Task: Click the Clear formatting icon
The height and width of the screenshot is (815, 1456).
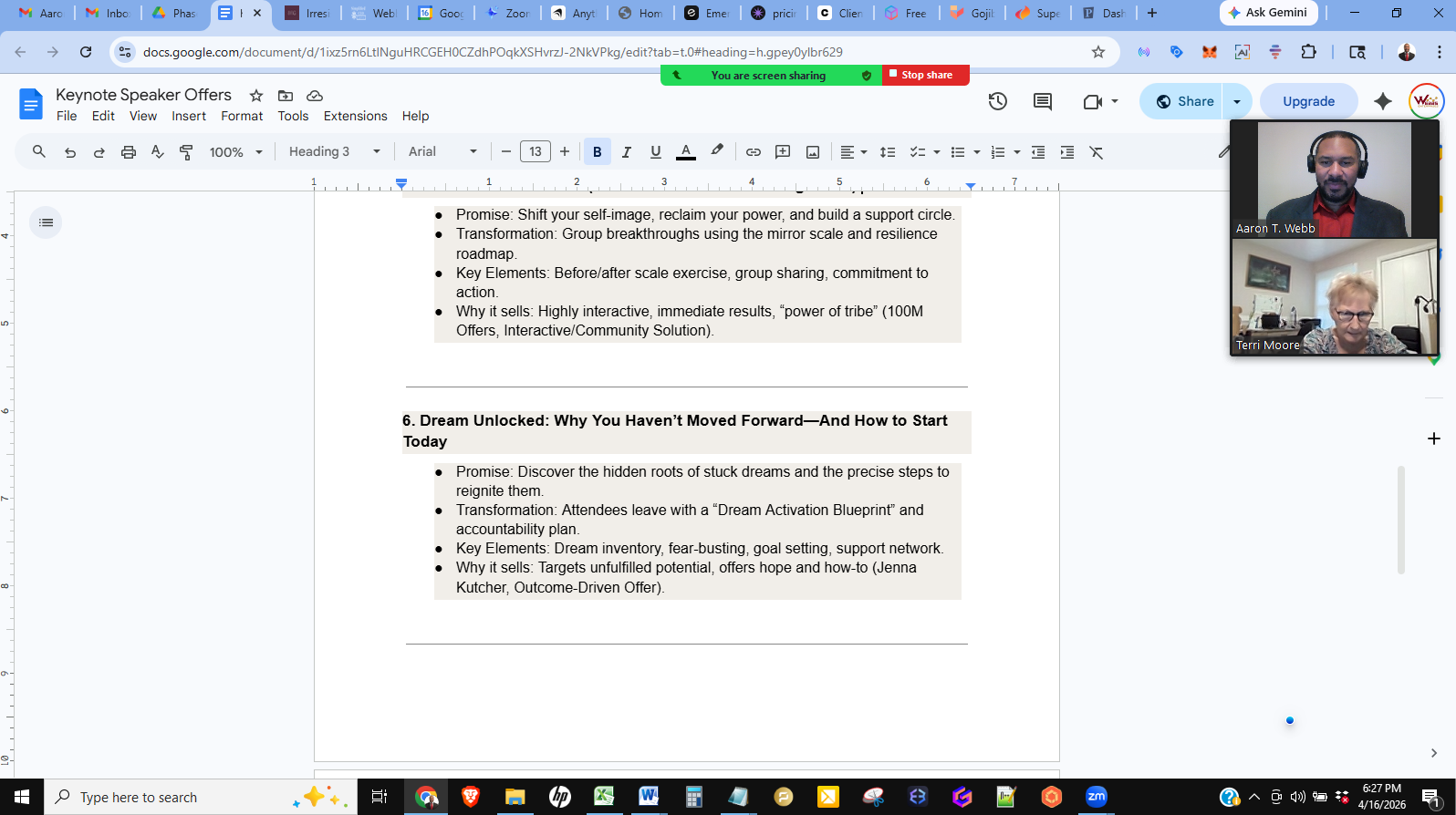Action: coord(1096,152)
